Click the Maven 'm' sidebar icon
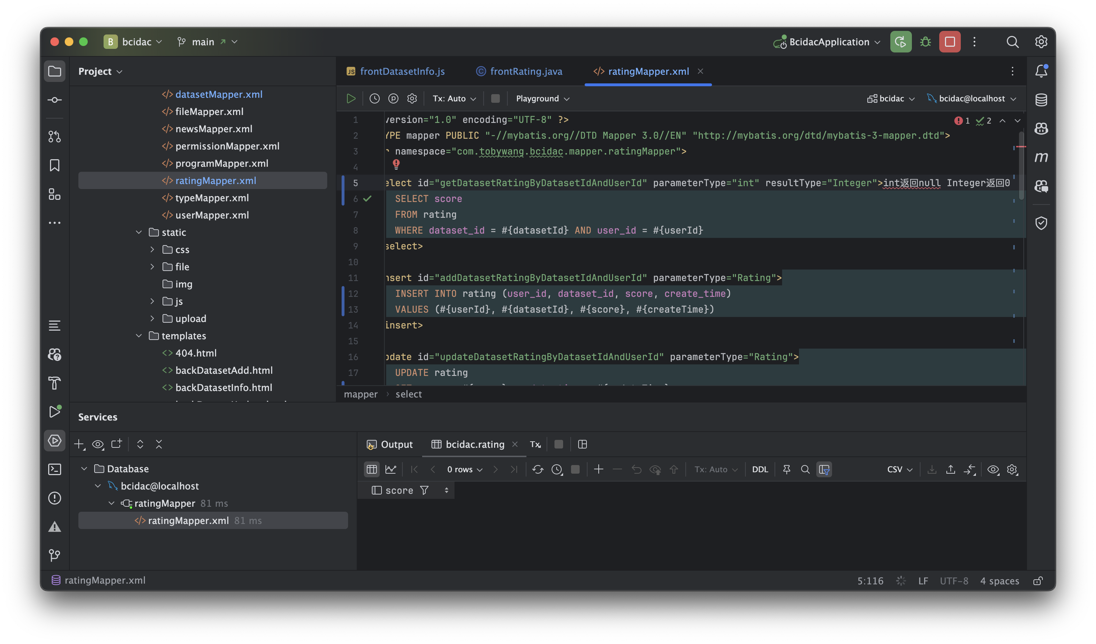The image size is (1096, 644). pyautogui.click(x=1041, y=157)
